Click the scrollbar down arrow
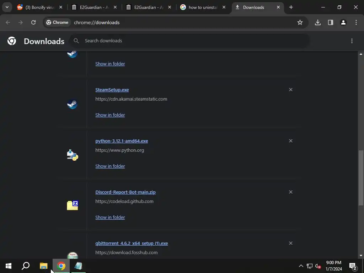The width and height of the screenshot is (364, 273). (x=361, y=256)
